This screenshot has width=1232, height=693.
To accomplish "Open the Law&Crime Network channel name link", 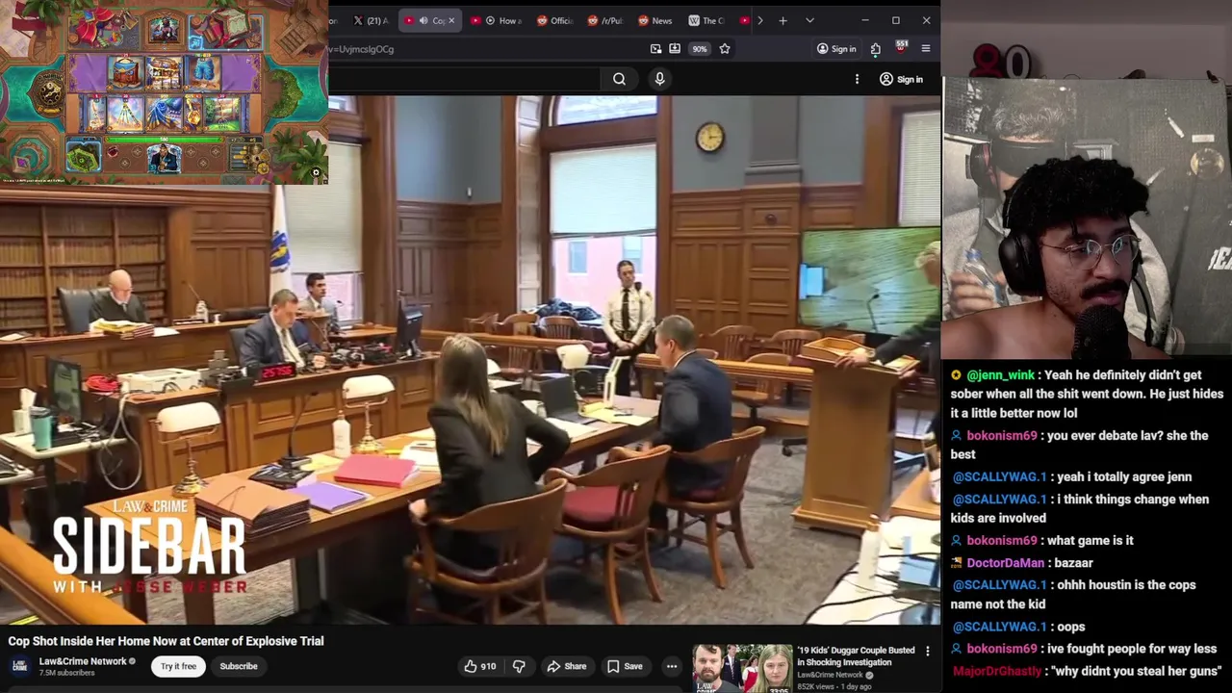I will (x=82, y=661).
